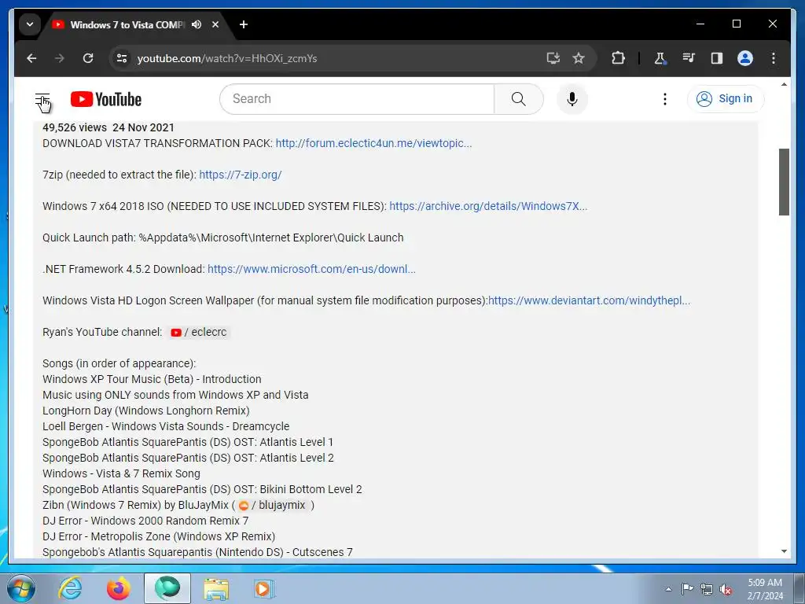Image resolution: width=805 pixels, height=604 pixels.
Task: Open Action Center flag tray icon
Action: tap(687, 589)
